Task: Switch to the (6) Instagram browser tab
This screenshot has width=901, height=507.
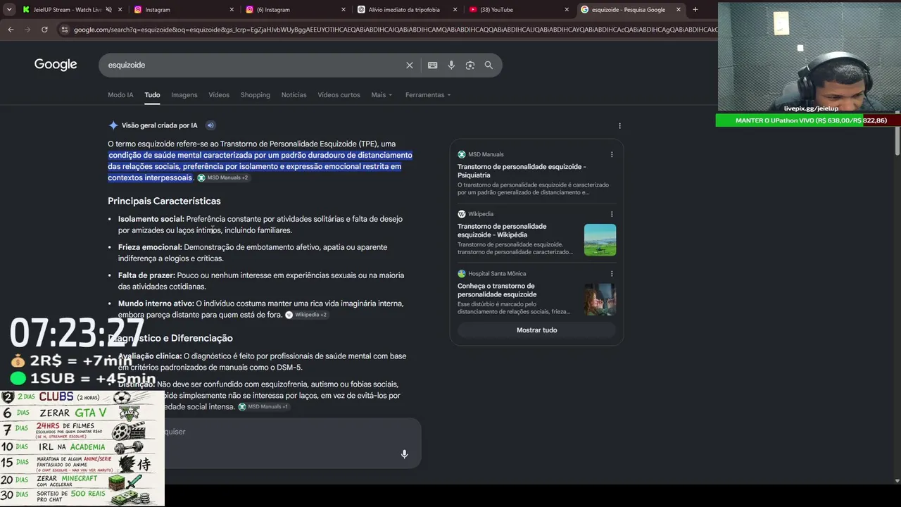Action: pos(294,10)
